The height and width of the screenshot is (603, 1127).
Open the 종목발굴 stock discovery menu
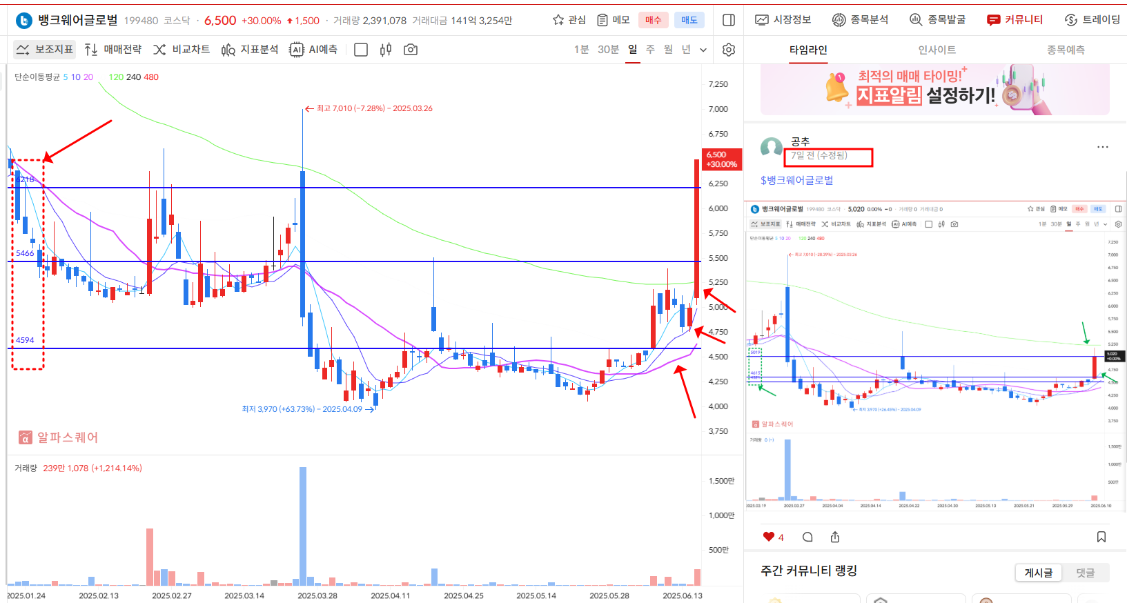click(938, 20)
